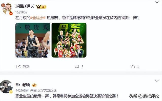Screen dimensions: 162x101
Task: Click the yellow verified badge on Mr_老顾 avatar
Action: [11, 92]
